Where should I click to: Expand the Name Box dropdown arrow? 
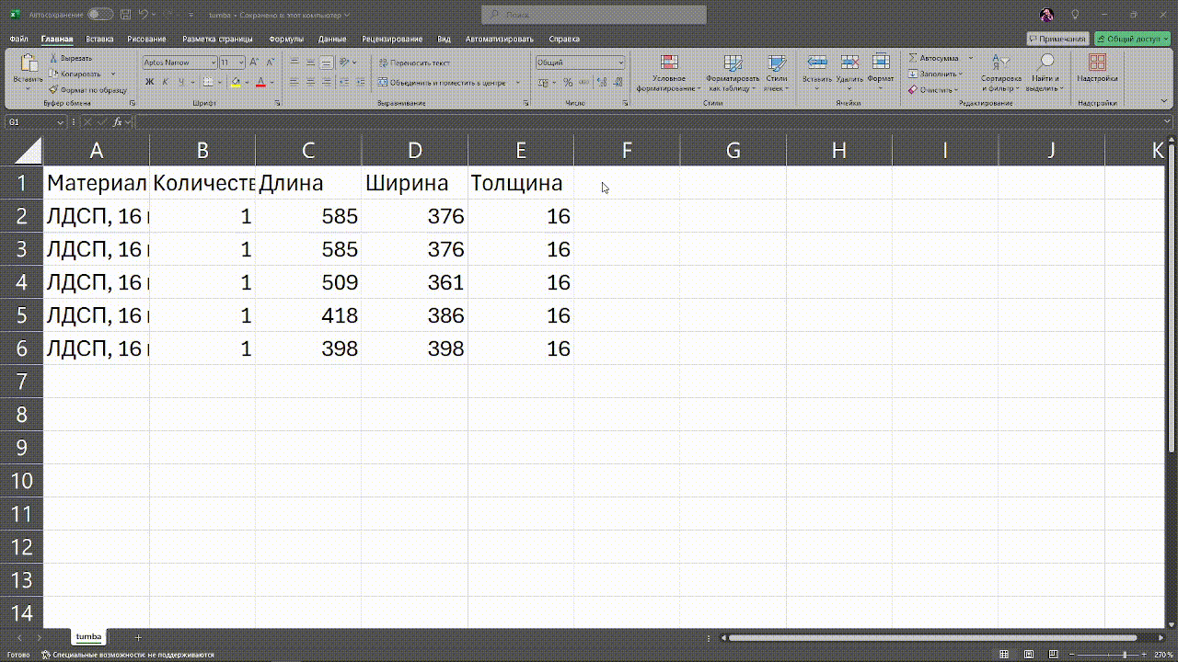pyautogui.click(x=61, y=122)
